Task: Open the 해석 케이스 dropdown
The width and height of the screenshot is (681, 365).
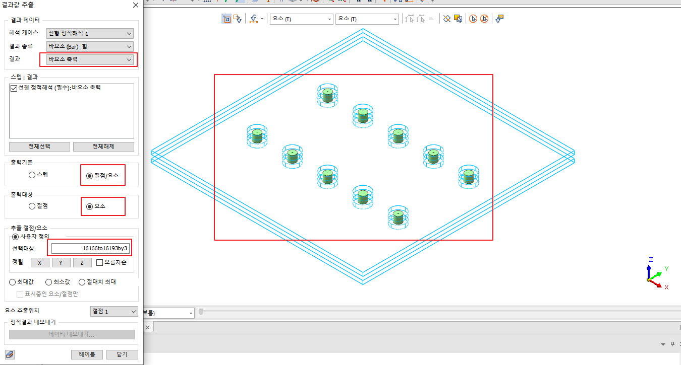Action: pyautogui.click(x=89, y=34)
